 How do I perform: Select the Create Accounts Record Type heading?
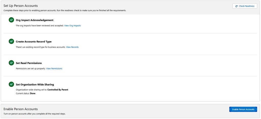tap(34, 42)
